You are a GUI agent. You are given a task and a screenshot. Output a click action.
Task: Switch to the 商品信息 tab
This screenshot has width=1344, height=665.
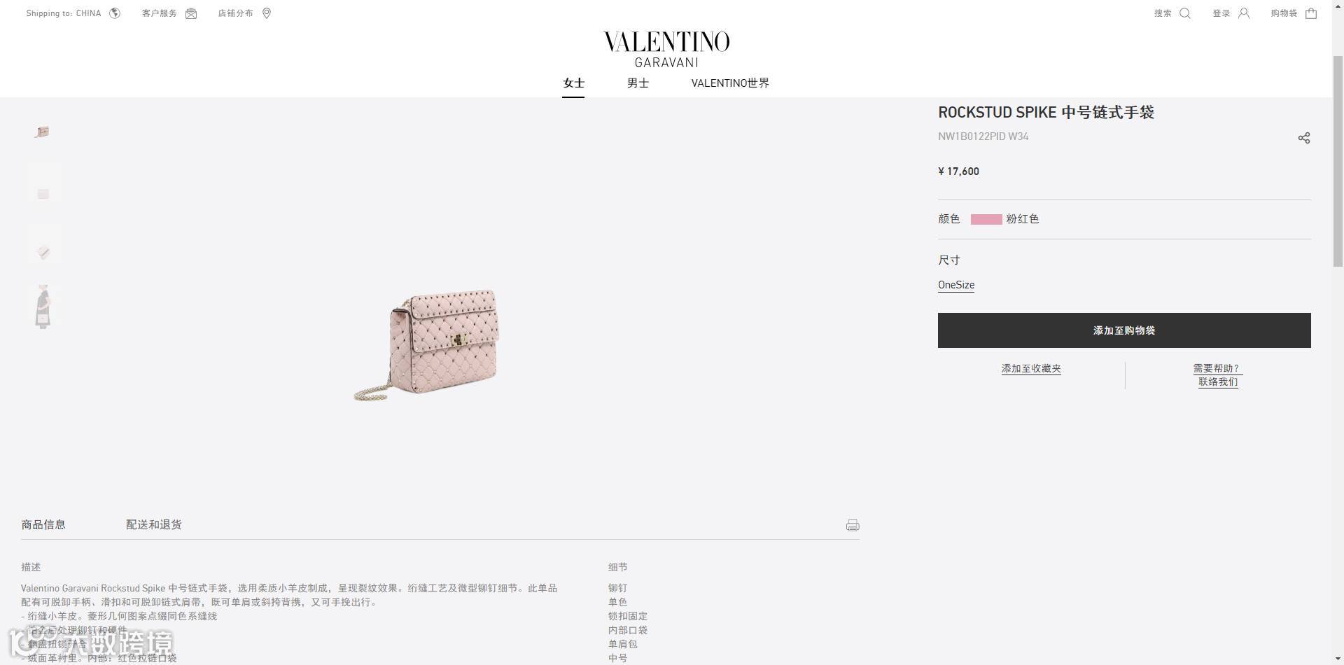(43, 524)
